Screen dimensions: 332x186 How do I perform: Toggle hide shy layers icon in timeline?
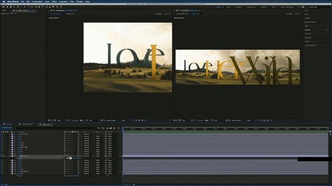[107, 128]
